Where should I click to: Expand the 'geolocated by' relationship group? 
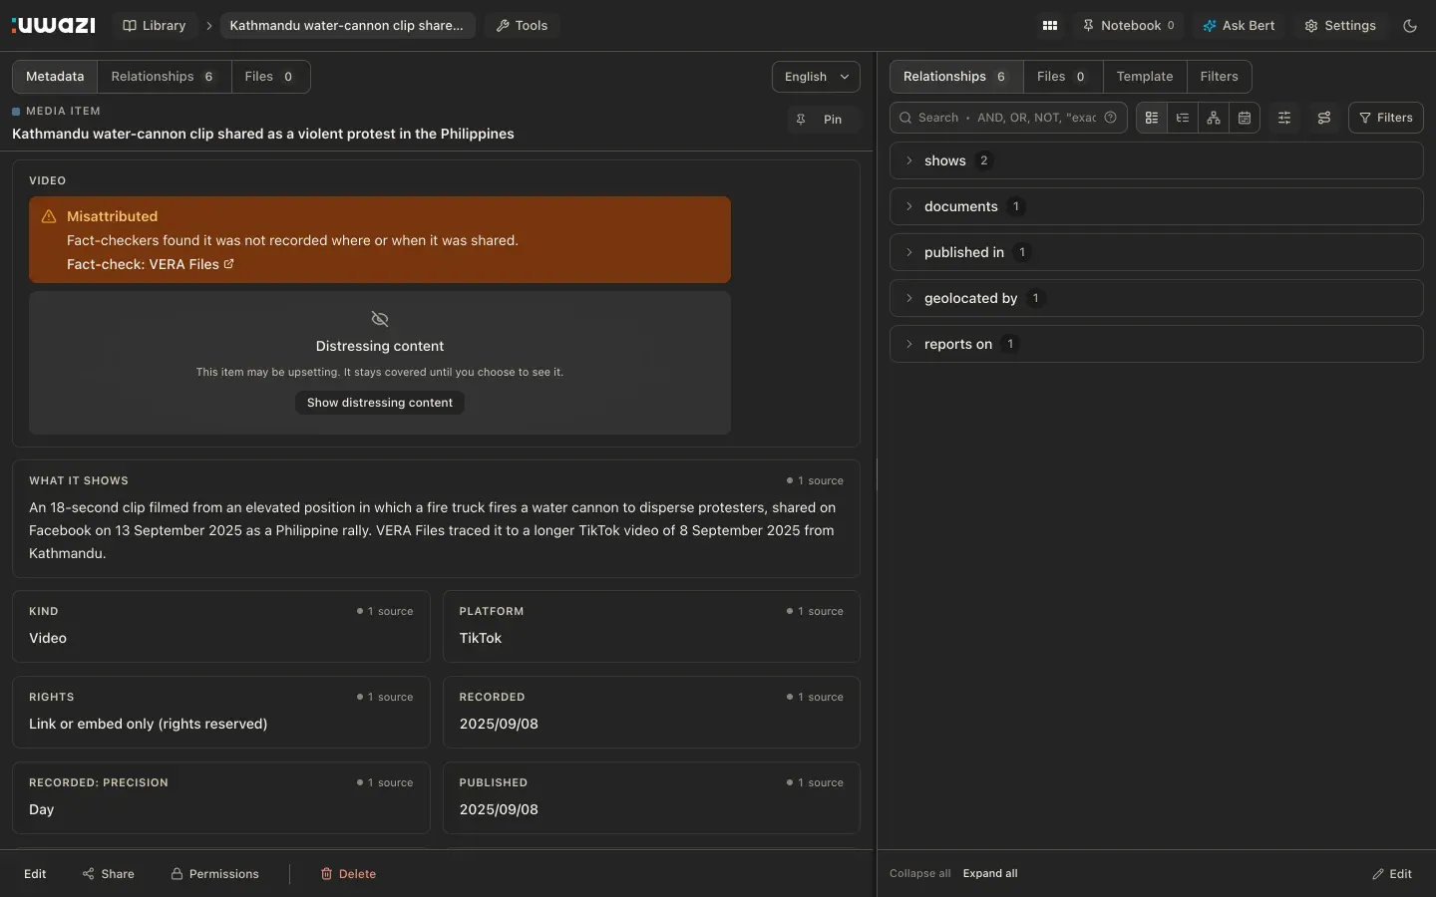[x=1157, y=298]
